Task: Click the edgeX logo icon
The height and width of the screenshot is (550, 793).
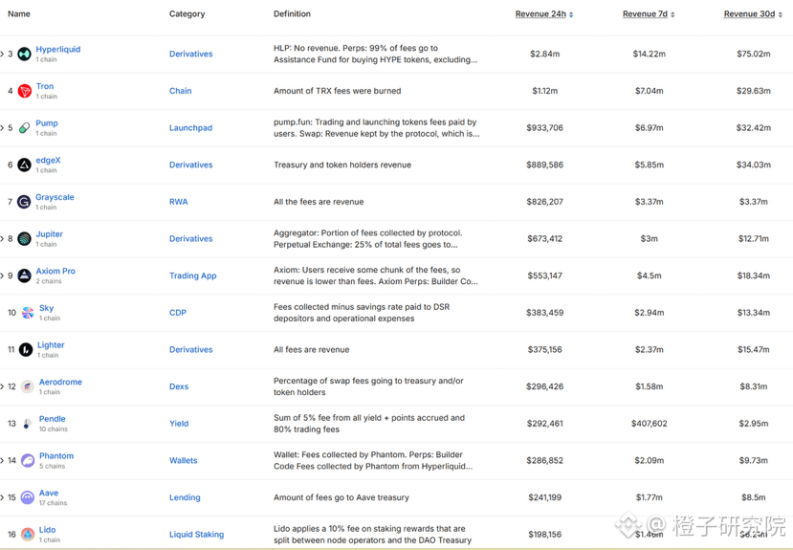Action: tap(24, 165)
